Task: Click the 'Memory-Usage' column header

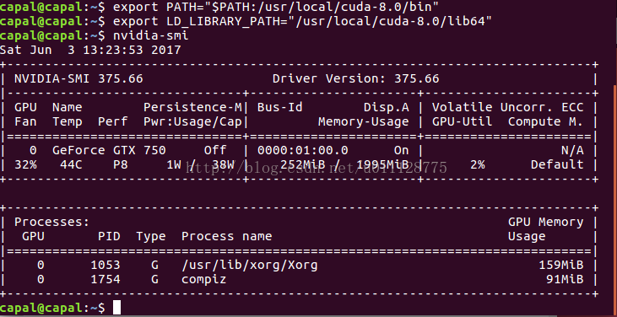Action: [364, 121]
